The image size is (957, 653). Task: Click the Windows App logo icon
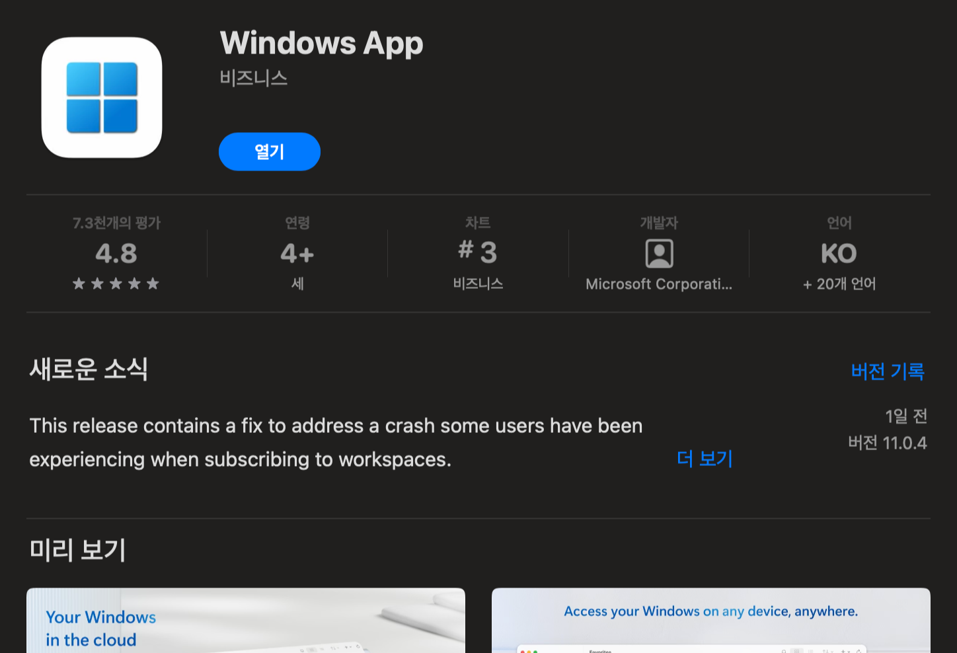click(102, 98)
